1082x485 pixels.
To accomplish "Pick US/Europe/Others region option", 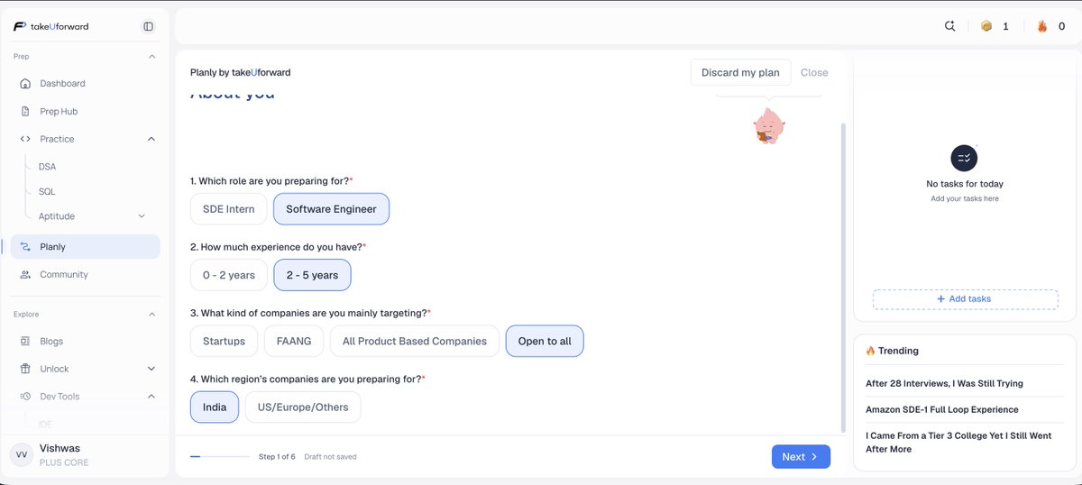I will click(x=303, y=407).
